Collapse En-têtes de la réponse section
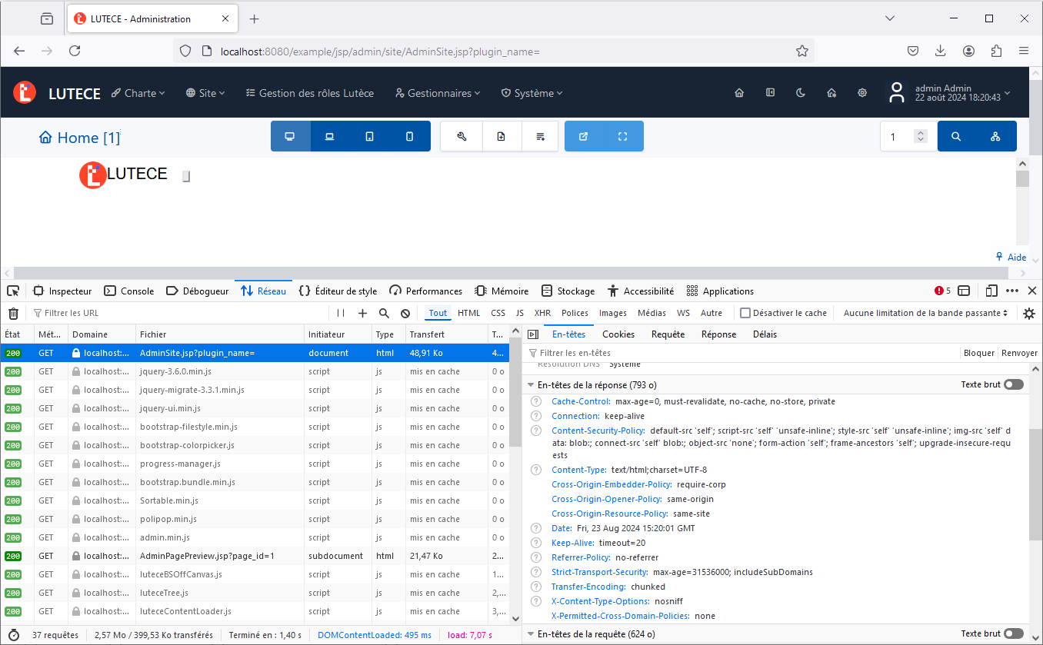 pos(530,384)
